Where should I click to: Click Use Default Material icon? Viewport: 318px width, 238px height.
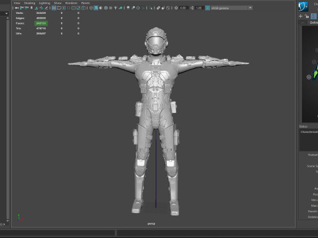(101, 8)
